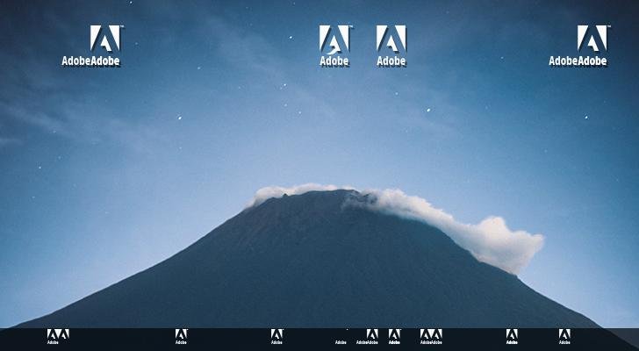Open the bottom-bar Adobe icon with the first 'AdobeAdobe' label
Screen dimensions: 639x351
click(x=372, y=334)
